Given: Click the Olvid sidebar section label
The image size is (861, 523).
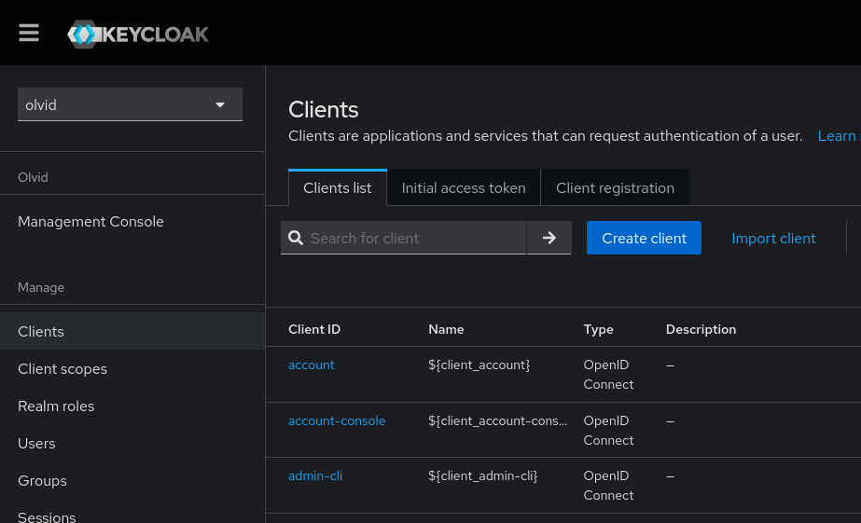Looking at the screenshot, I should click(33, 177).
